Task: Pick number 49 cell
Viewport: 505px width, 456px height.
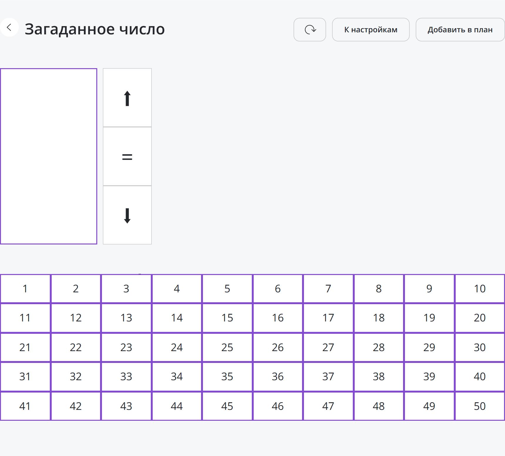Action: tap(429, 406)
